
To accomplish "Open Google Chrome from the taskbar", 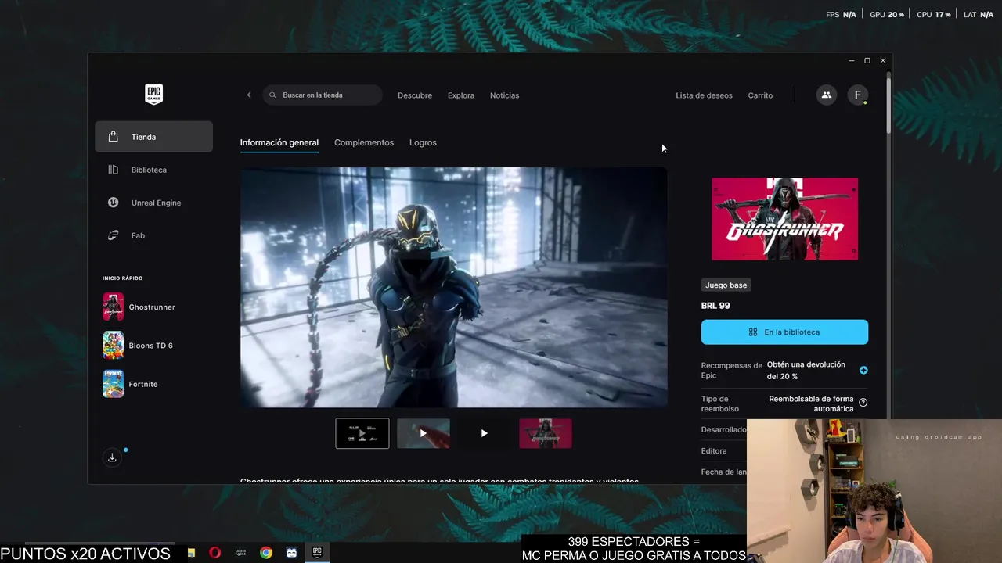I will click(x=266, y=552).
